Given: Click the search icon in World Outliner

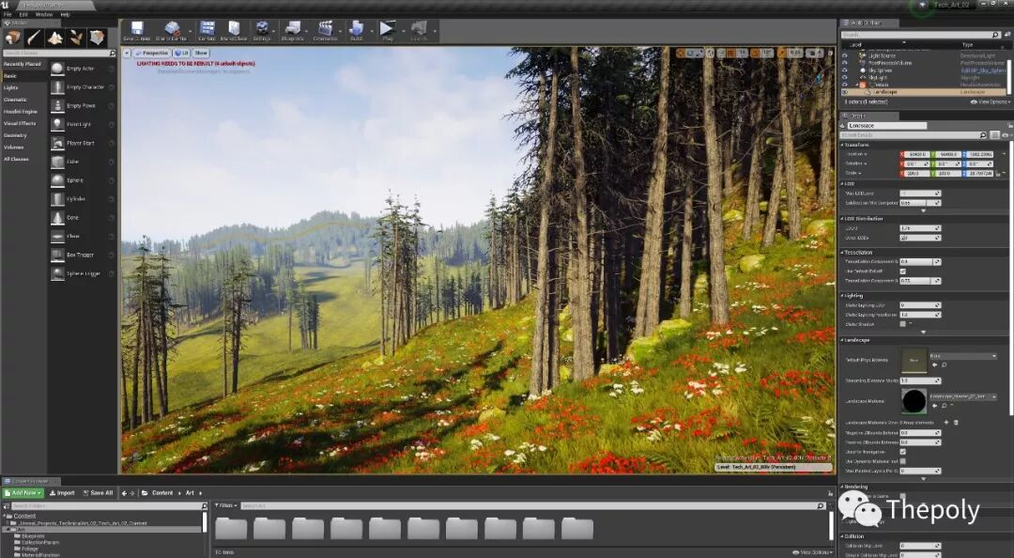Looking at the screenshot, I should (x=995, y=35).
